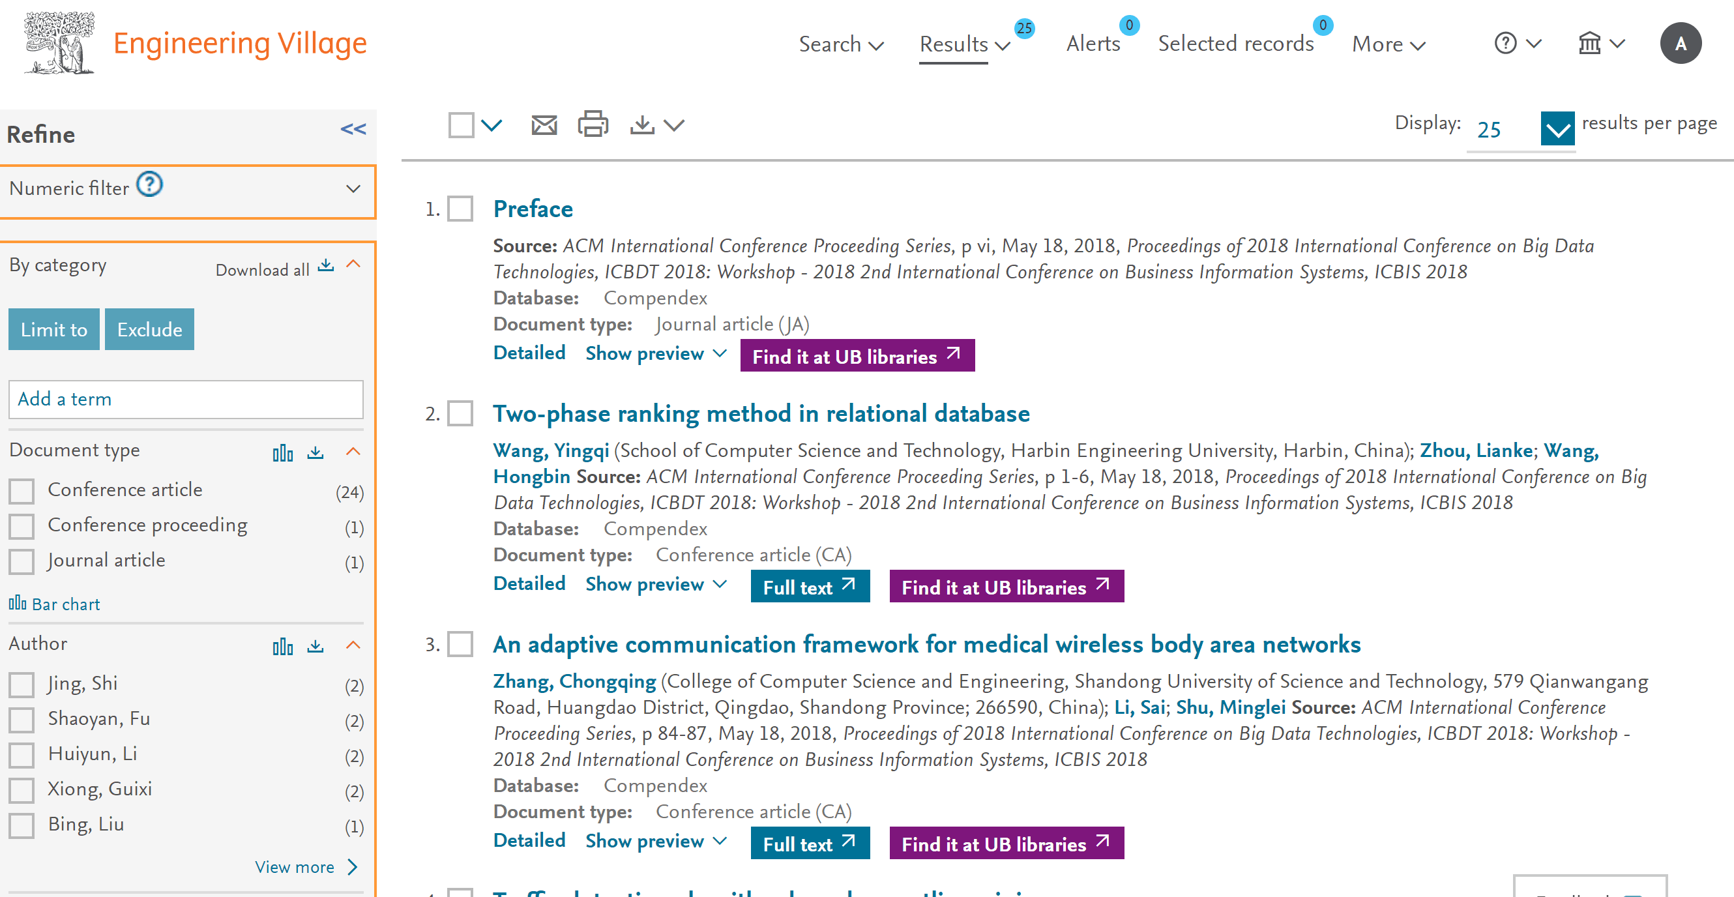
Task: Tick the Xiong, Guixi author checkbox
Action: point(22,791)
